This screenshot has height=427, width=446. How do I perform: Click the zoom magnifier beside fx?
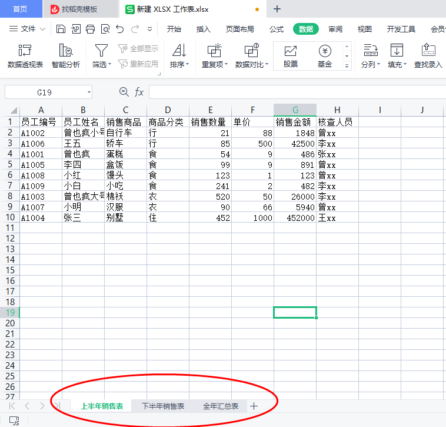pyautogui.click(x=124, y=92)
